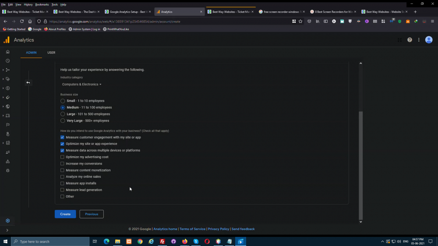
Task: Check Optimize my advertising cost
Action: click(62, 157)
